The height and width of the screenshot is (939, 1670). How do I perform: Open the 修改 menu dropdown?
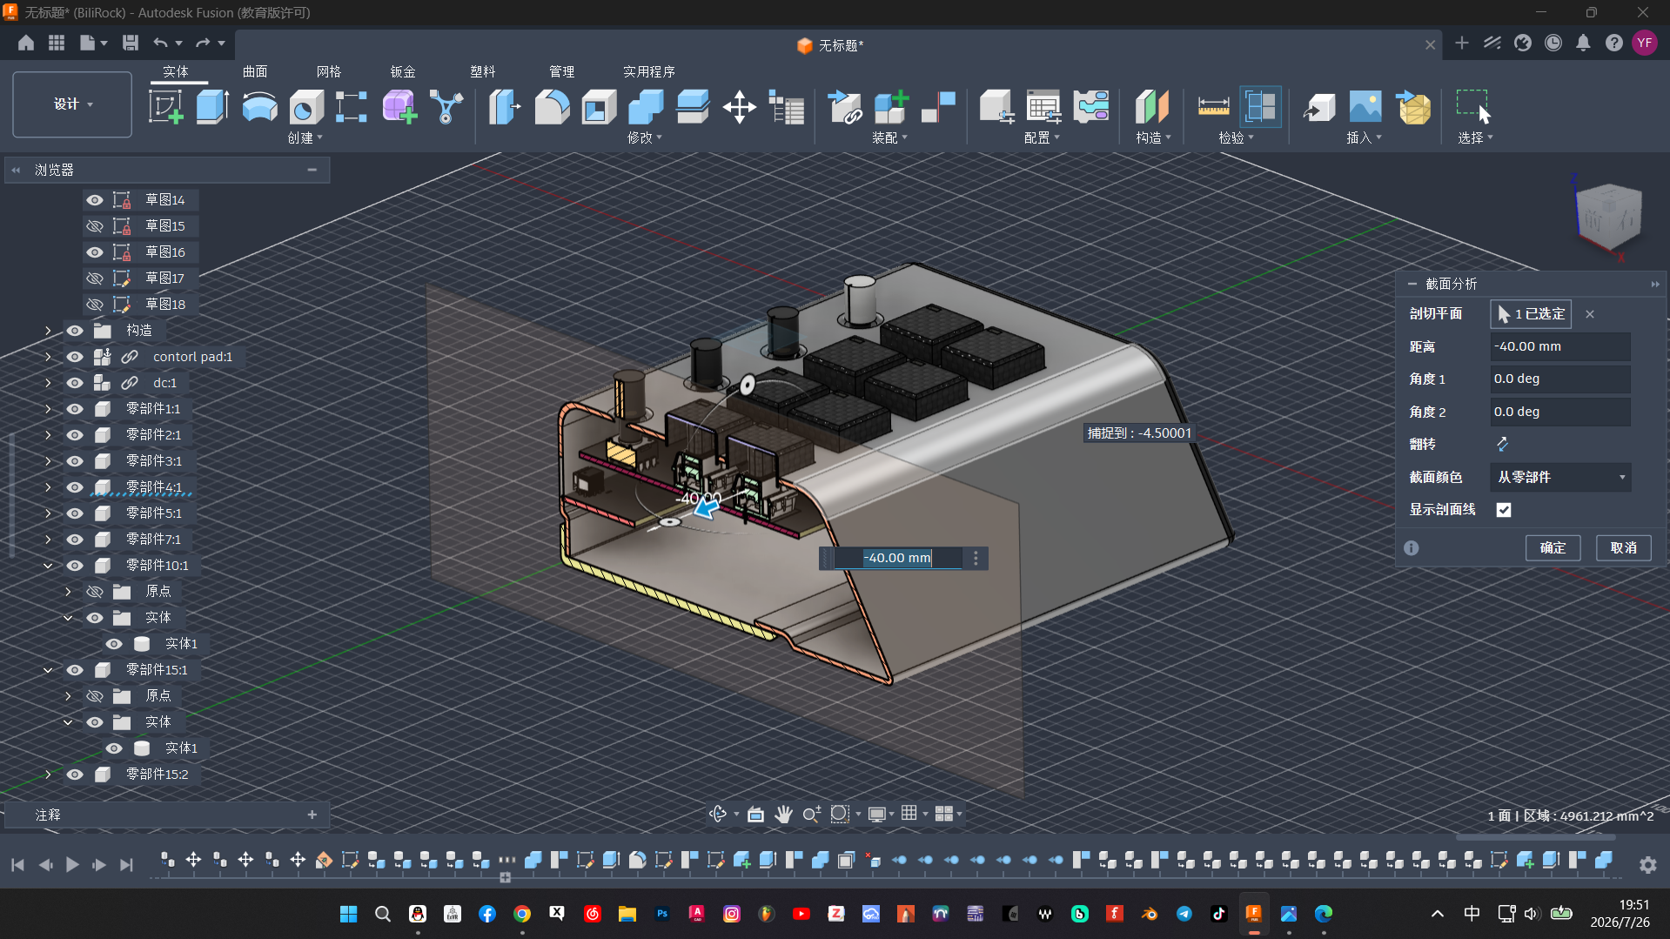645,137
